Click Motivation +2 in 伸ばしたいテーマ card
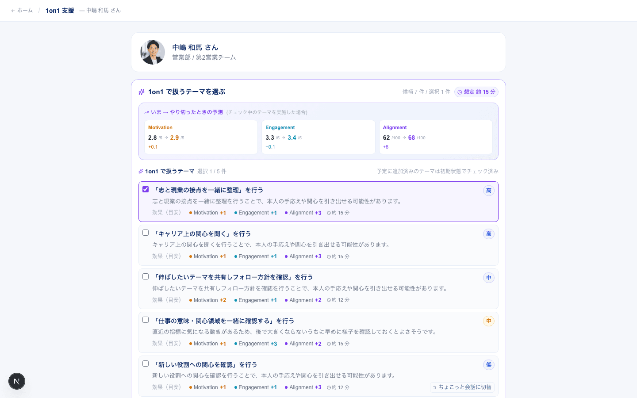 coord(207,300)
